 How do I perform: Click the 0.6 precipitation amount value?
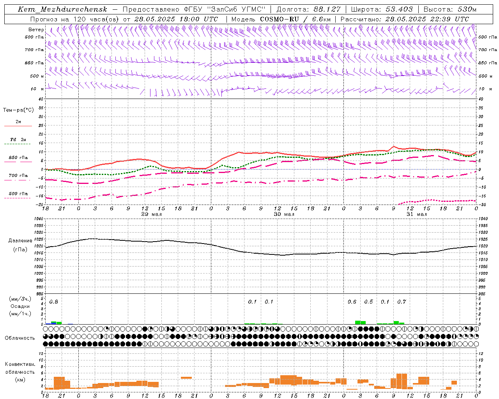[x=352, y=302]
